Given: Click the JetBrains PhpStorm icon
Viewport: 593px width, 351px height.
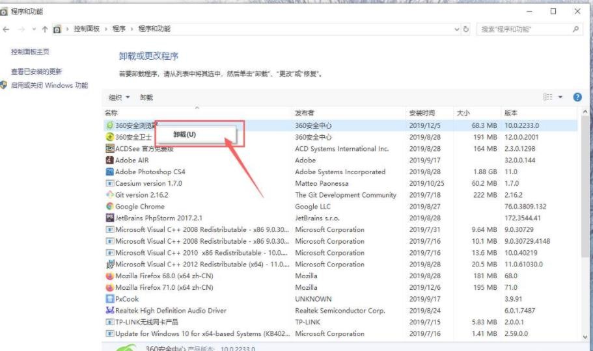Looking at the screenshot, I should (109, 218).
